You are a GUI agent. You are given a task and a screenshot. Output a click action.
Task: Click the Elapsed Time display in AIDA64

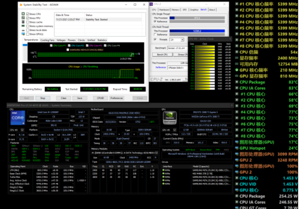coord(138,89)
